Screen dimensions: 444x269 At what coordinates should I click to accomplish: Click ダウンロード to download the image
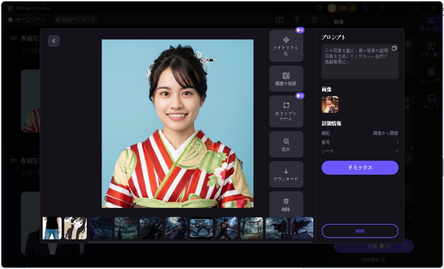(286, 174)
